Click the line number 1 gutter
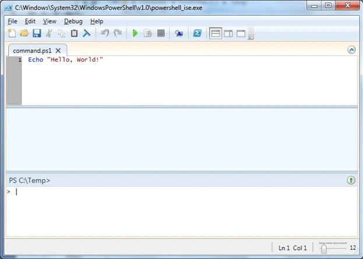Viewport: 363px width, 259px height. (x=20, y=60)
